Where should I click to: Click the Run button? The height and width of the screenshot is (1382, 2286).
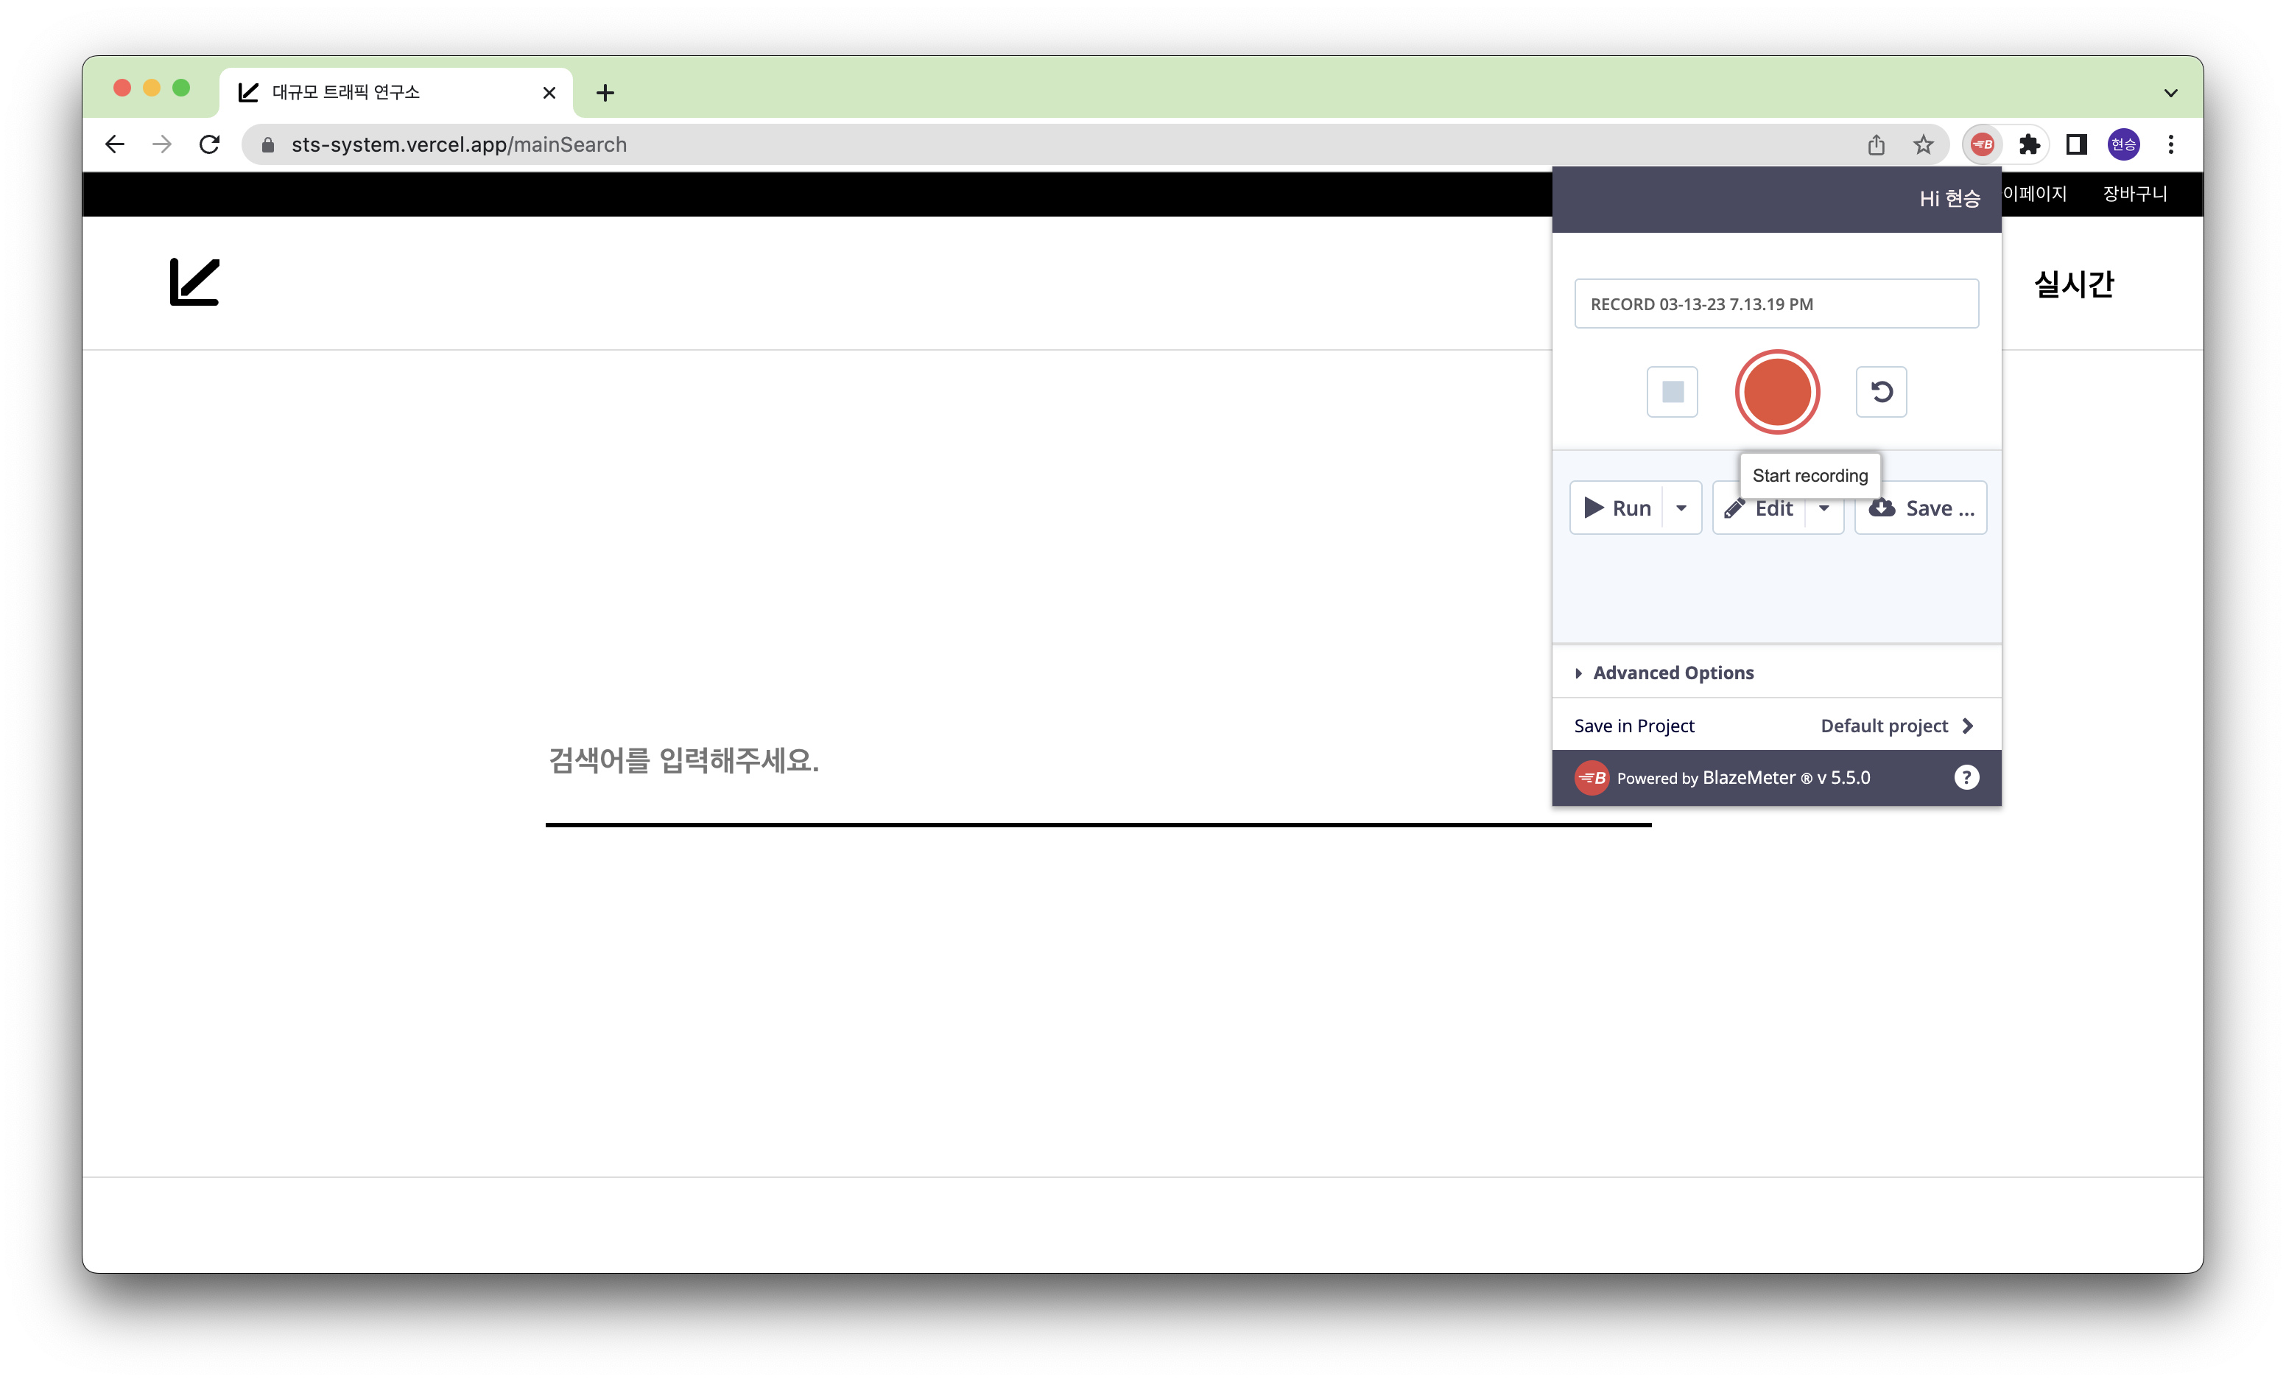click(x=1618, y=508)
